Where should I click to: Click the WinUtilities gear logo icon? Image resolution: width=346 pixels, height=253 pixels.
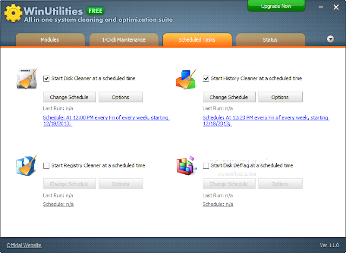13,13
